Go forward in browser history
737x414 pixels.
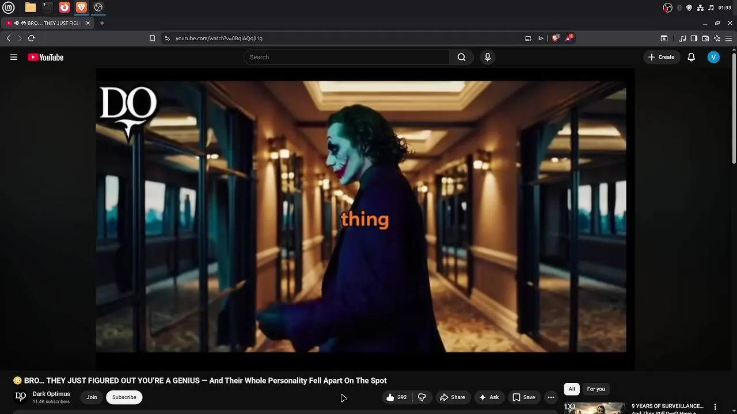20,38
